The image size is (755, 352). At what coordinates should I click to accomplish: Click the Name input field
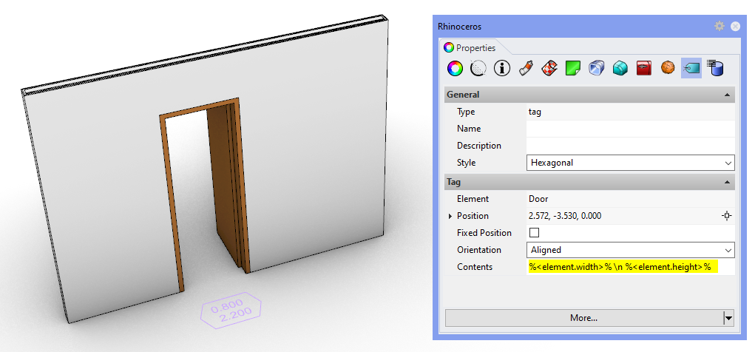pyautogui.click(x=630, y=129)
